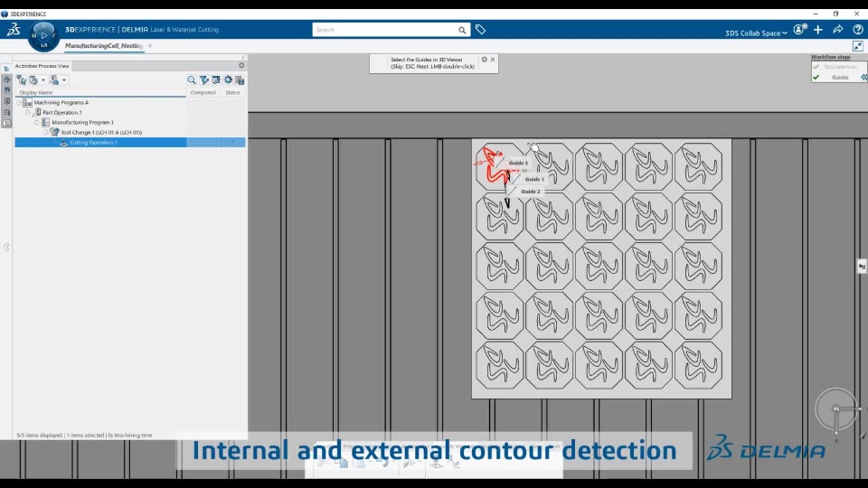Select Part Operation.1 tree item
This screenshot has width=868, height=488.
coord(62,112)
